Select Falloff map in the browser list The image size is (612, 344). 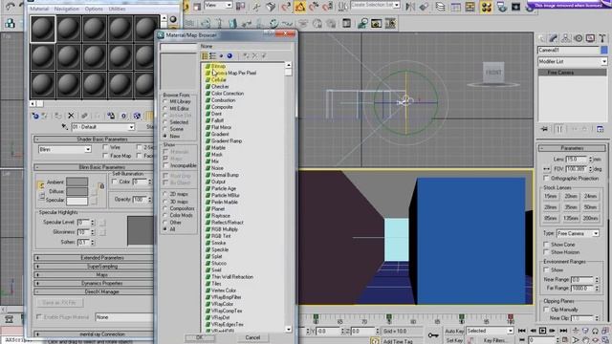click(x=217, y=120)
